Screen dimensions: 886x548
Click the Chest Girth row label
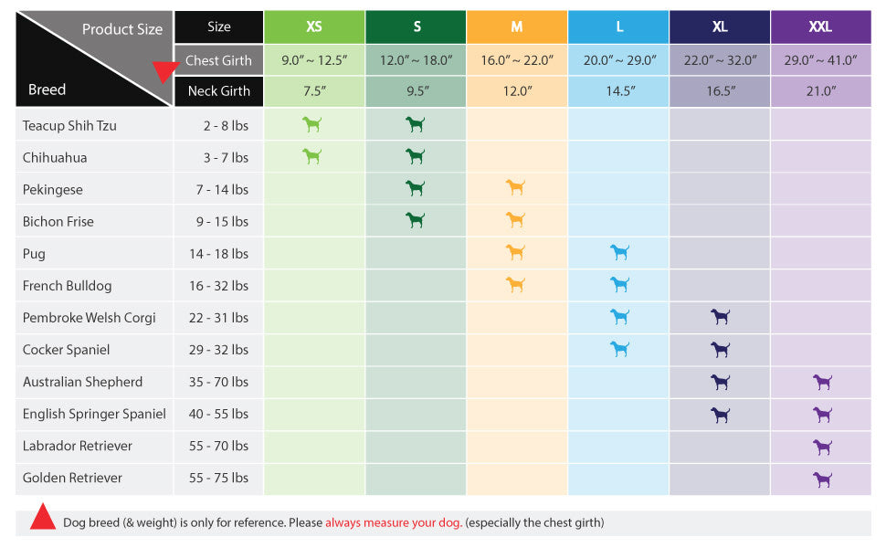tap(218, 60)
